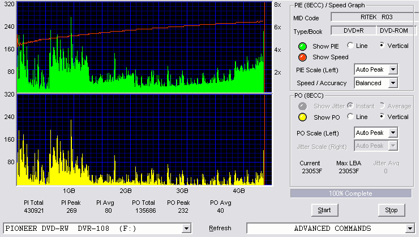Click the 8x speed axis label
This screenshot has height=237, width=420.
(277, 5)
